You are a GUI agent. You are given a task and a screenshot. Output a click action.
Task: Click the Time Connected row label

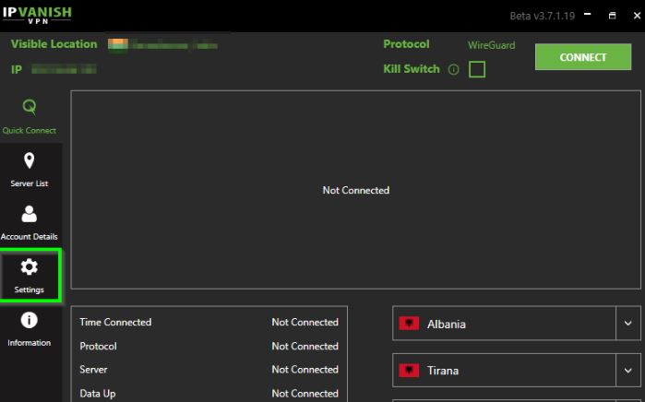pos(115,322)
